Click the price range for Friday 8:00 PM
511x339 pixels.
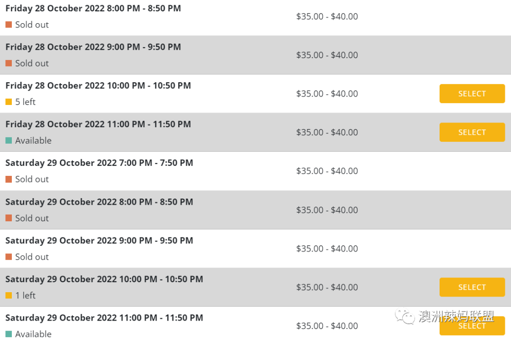pos(327,16)
